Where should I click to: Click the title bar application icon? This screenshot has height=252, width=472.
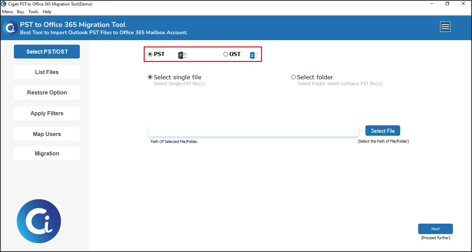point(4,4)
